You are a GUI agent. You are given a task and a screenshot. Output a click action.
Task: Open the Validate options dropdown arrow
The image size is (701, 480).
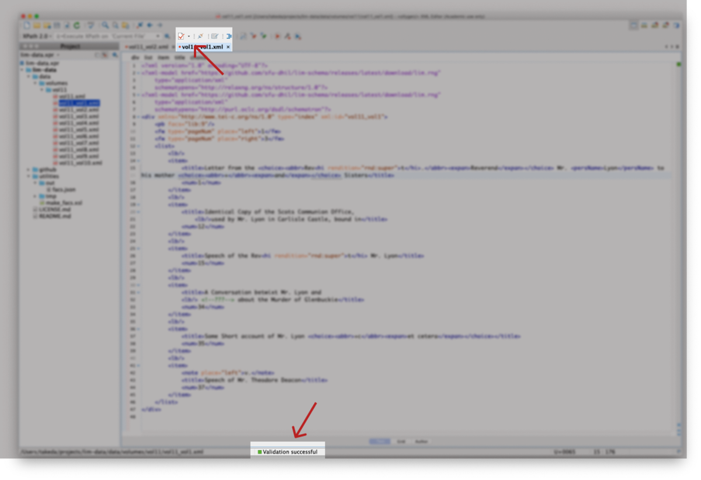pos(189,36)
